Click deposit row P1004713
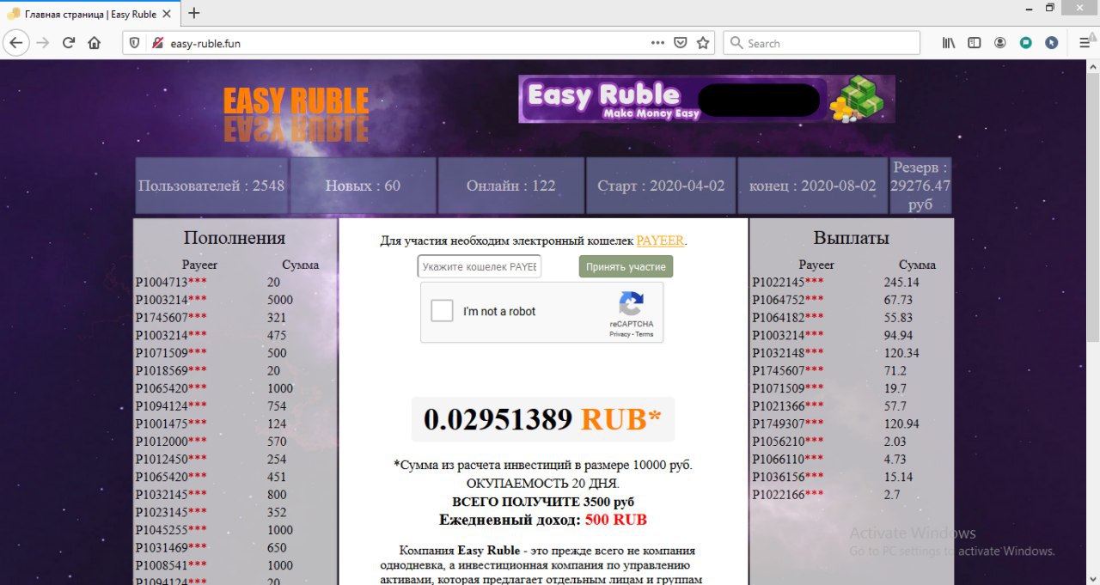 tap(235, 282)
